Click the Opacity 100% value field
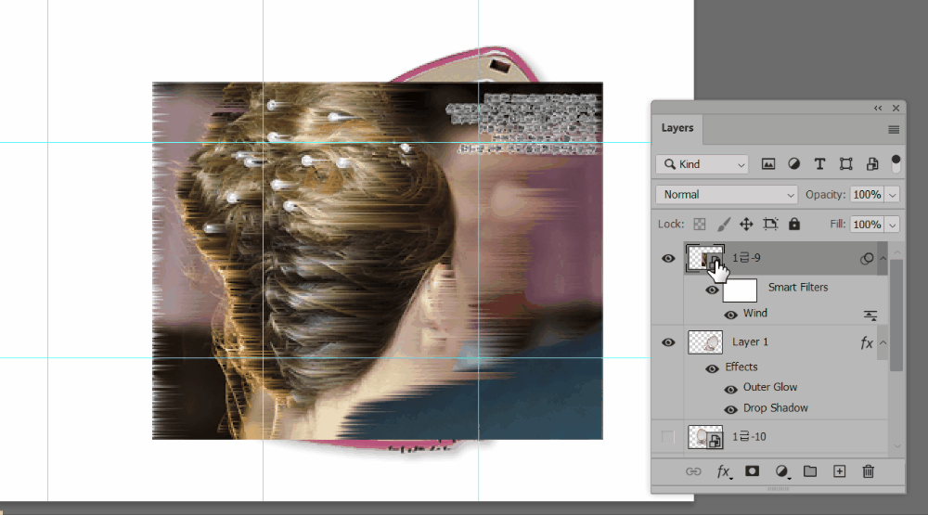This screenshot has width=928, height=515. coord(867,195)
